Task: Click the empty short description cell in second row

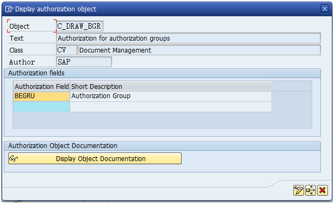Action: (x=171, y=107)
